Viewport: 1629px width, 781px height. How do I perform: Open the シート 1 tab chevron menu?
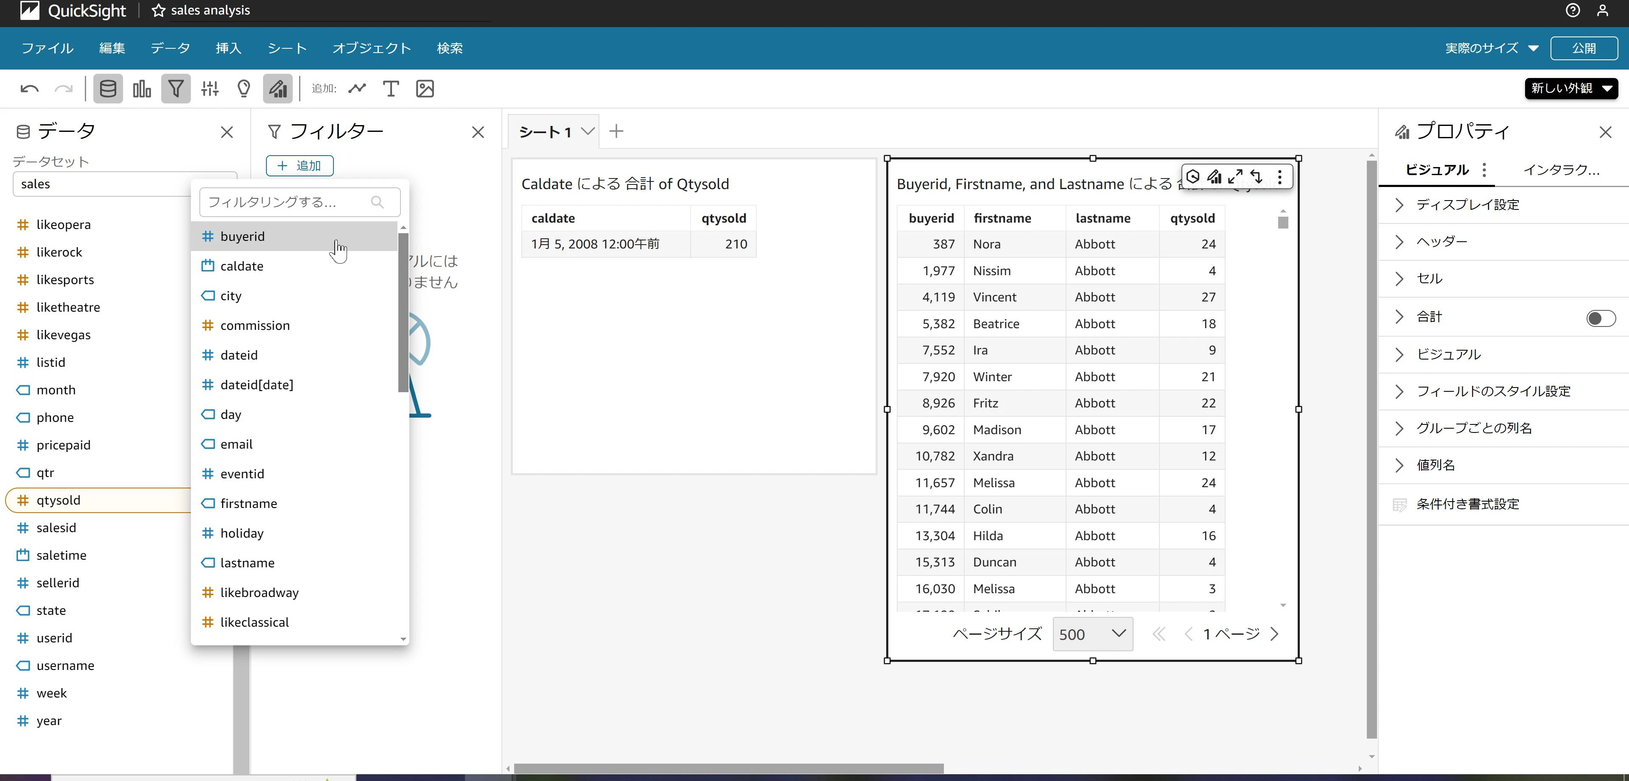coord(588,131)
